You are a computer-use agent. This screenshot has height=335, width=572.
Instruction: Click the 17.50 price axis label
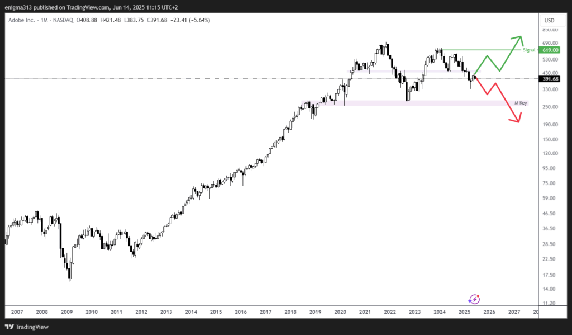549,275
